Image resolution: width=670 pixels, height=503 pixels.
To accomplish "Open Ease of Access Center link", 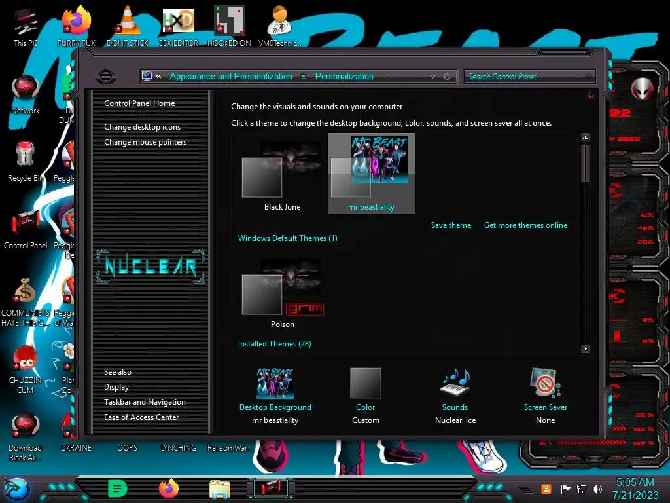I will coord(141,417).
